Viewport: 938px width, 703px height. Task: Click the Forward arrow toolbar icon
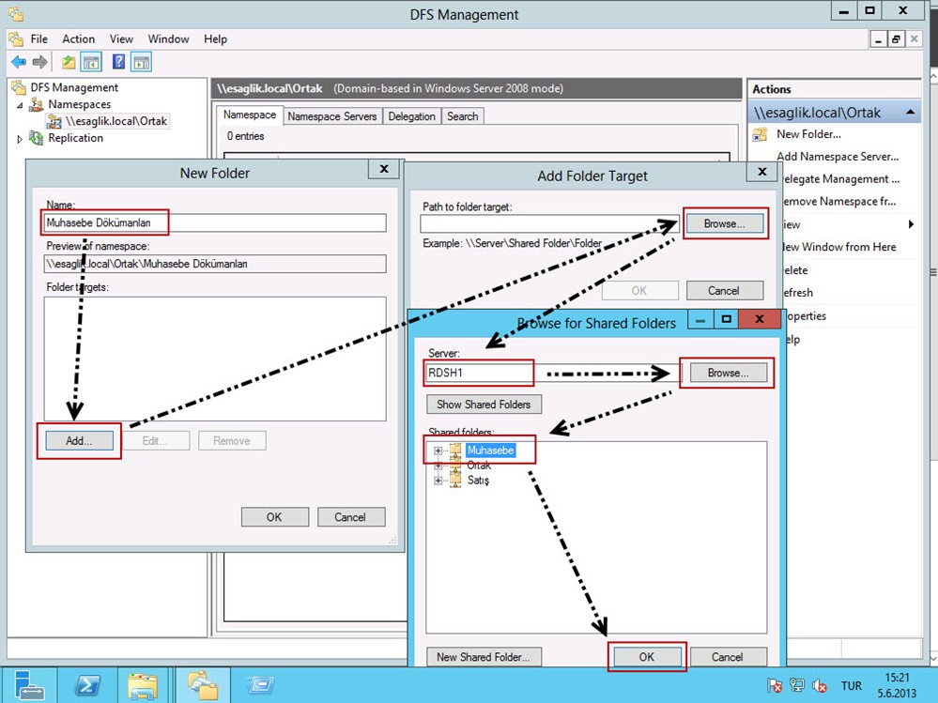coord(39,62)
